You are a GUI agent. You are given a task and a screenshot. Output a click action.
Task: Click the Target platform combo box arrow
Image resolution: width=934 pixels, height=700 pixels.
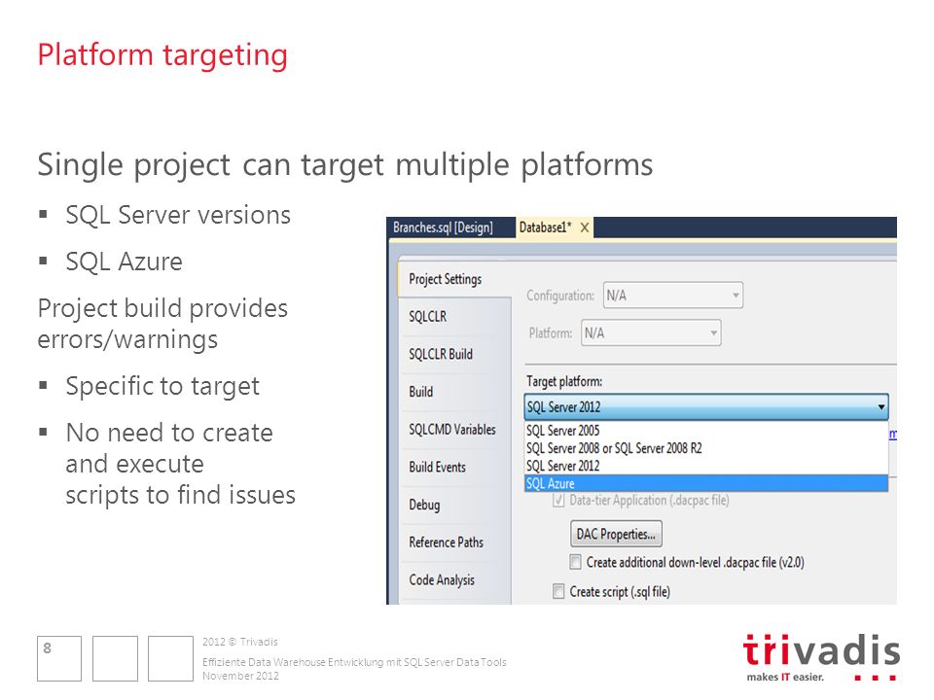coord(880,407)
